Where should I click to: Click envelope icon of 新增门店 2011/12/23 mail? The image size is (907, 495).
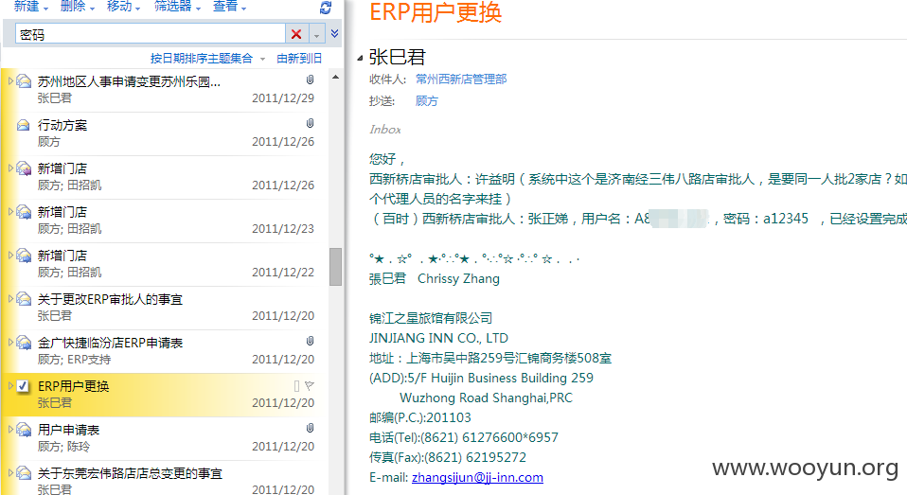tap(24, 212)
